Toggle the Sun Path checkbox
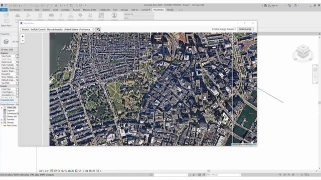 pyautogui.click(x=18, y=83)
